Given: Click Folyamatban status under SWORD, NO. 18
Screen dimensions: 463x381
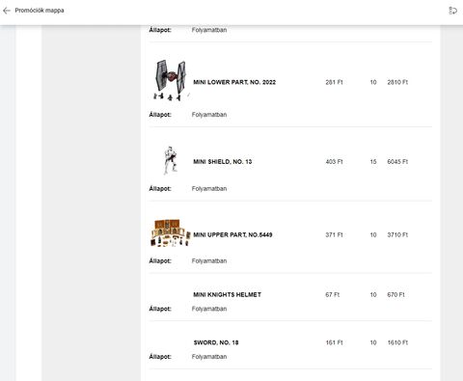Looking at the screenshot, I should (x=209, y=357).
